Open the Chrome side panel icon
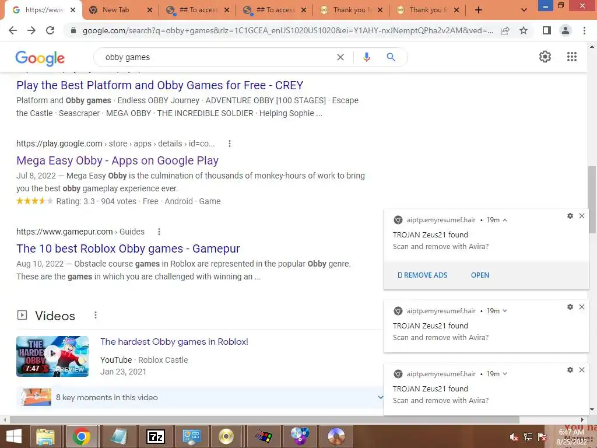 tap(547, 30)
